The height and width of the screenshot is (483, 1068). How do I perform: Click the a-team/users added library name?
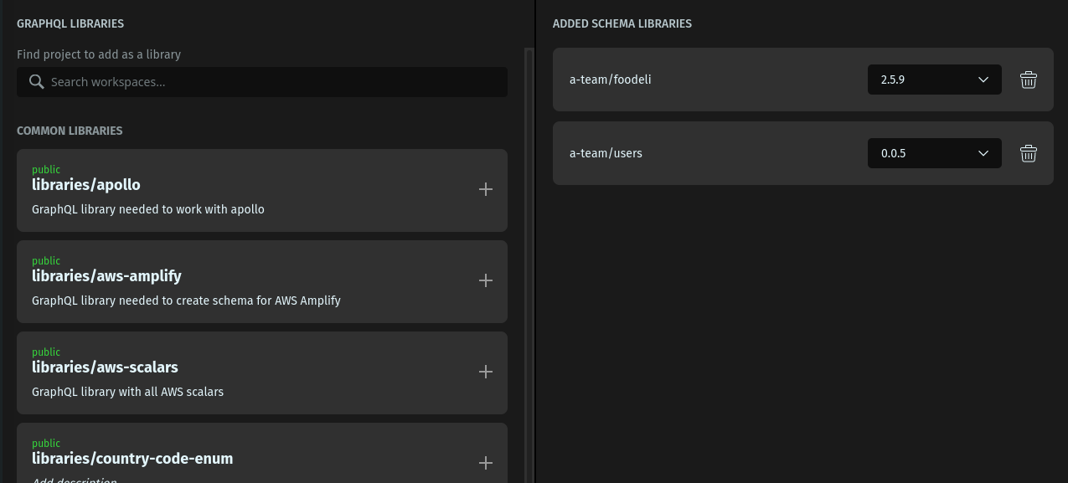pyautogui.click(x=606, y=154)
